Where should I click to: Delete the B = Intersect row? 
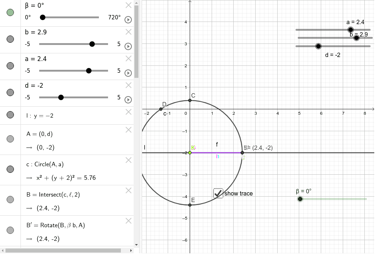point(128,190)
